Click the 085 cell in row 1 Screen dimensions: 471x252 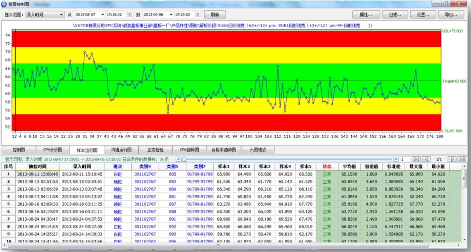172,174
